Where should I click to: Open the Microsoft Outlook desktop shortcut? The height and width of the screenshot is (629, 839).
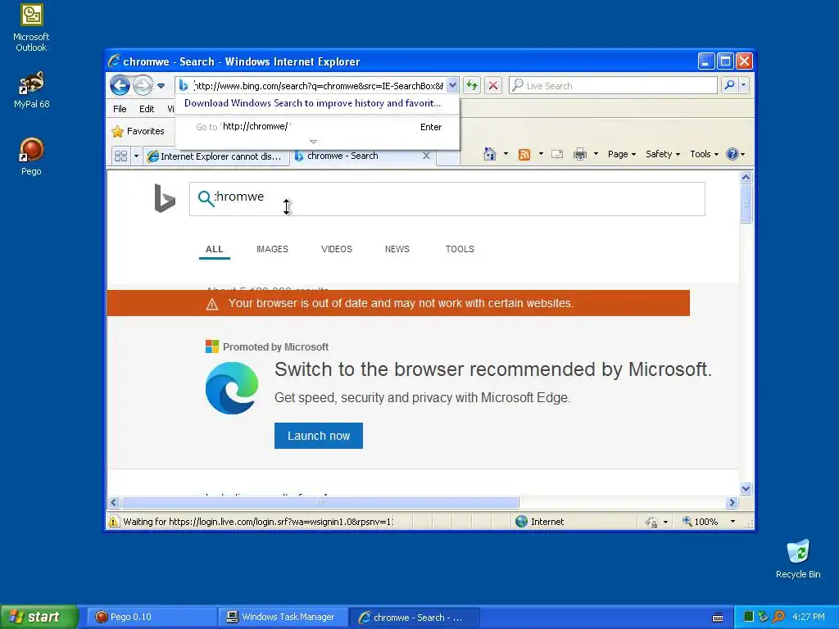tap(31, 28)
